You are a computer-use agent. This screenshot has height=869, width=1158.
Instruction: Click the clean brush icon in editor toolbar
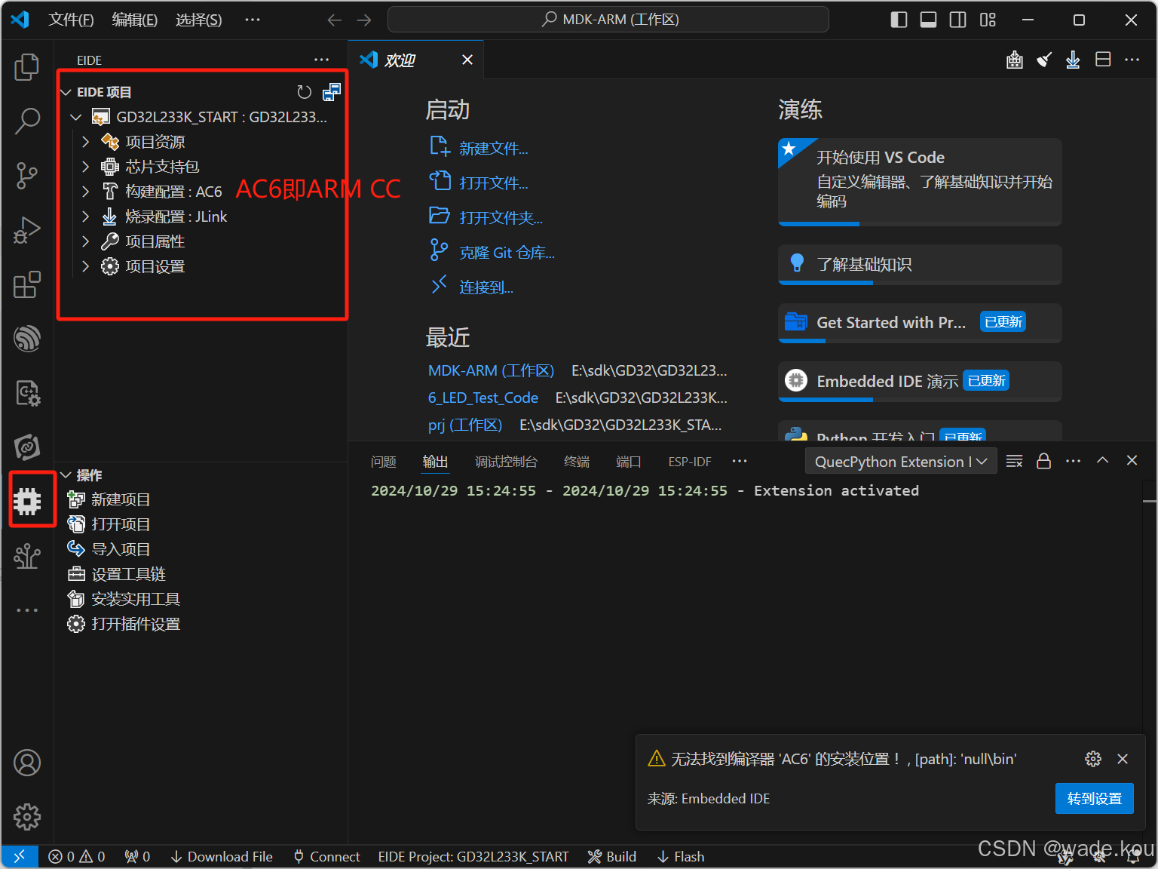click(1044, 60)
